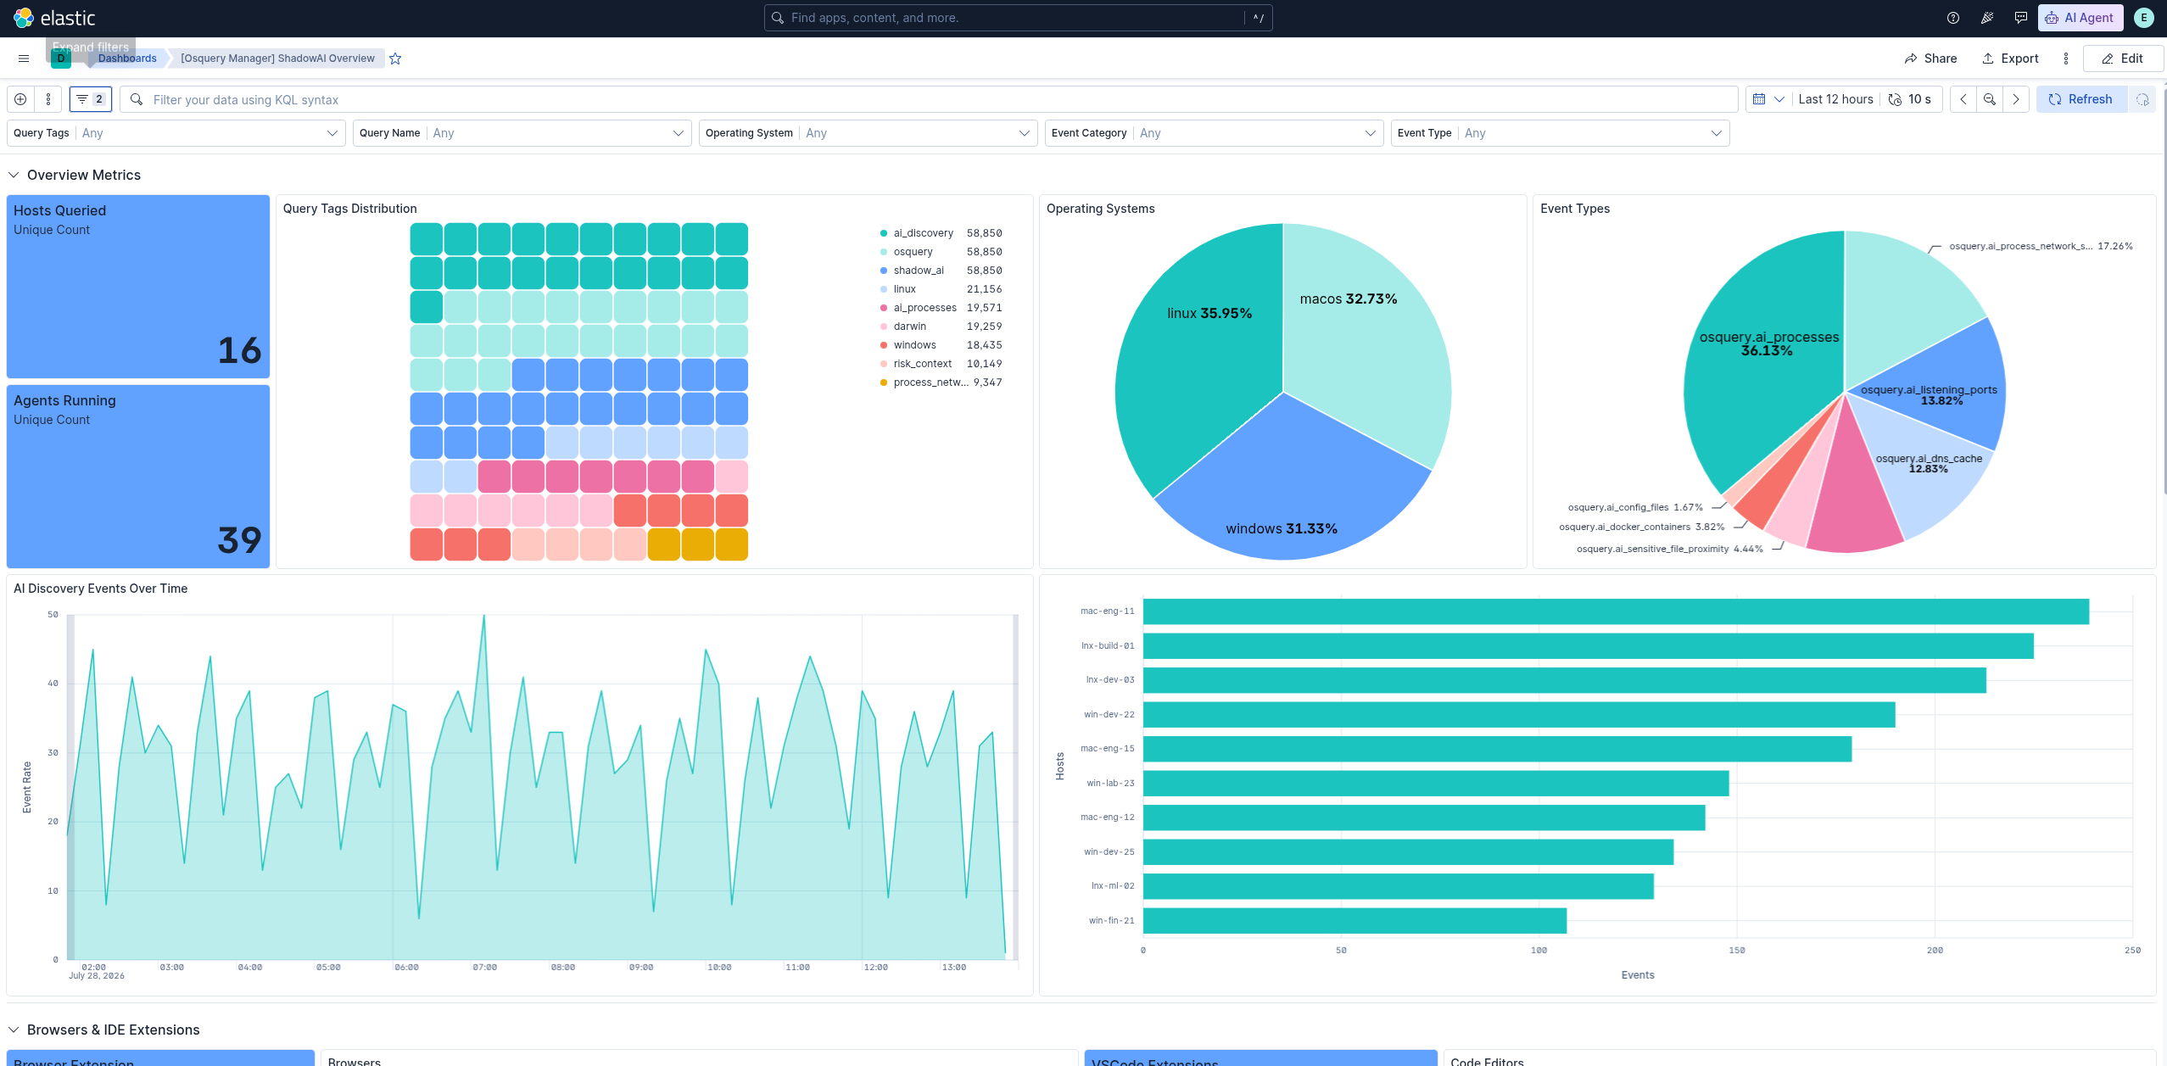Viewport: 2167px width, 1066px height.
Task: Toggle the main navigation hamburger menu
Action: (24, 59)
